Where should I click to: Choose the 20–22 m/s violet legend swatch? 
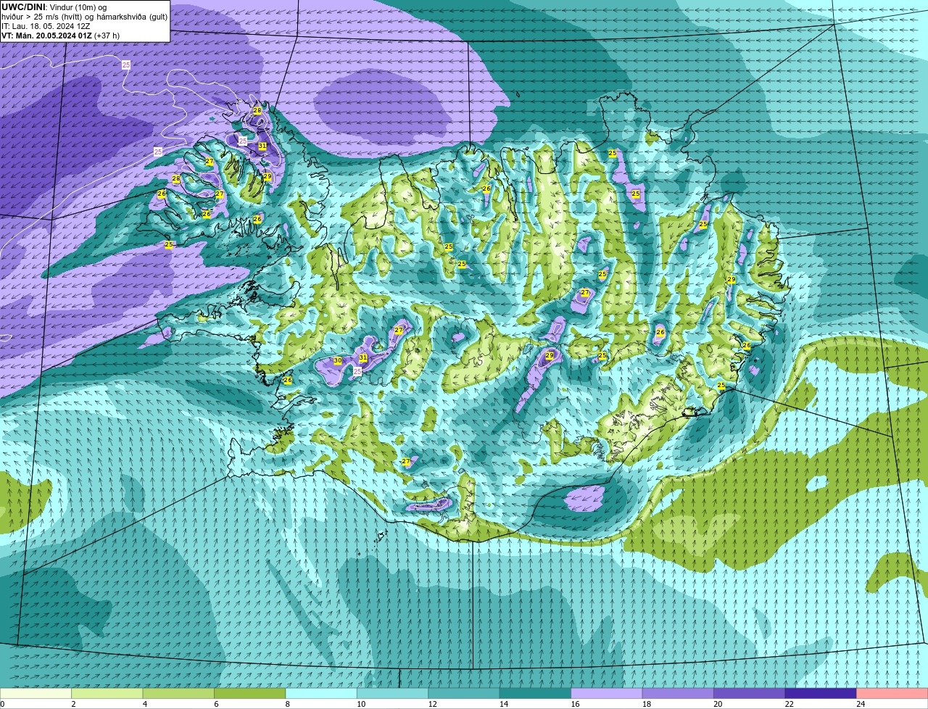750,693
